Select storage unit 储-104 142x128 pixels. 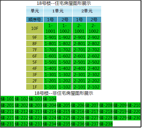(50, 99)
